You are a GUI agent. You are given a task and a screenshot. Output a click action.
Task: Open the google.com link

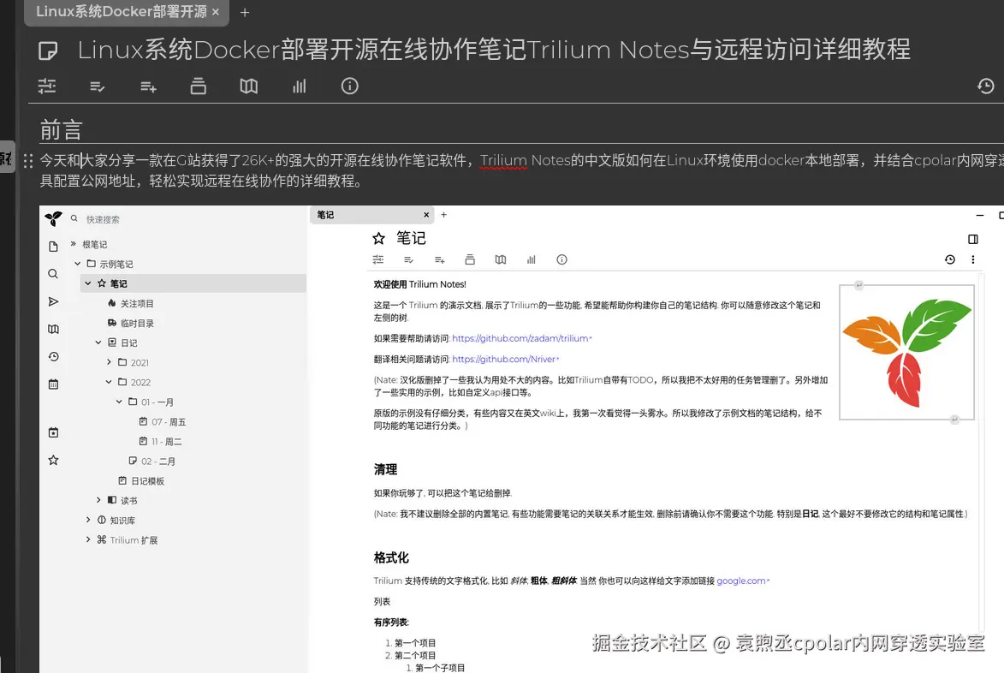coord(743,581)
